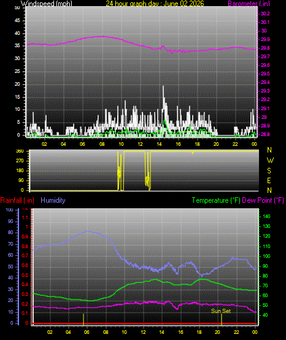The width and height of the screenshot is (286, 340).
Task: Click the 50 value on windspeed axis
Action: [17, 8]
